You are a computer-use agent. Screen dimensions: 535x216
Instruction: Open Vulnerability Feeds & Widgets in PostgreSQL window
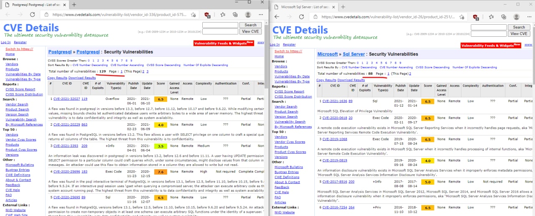(x=224, y=43)
